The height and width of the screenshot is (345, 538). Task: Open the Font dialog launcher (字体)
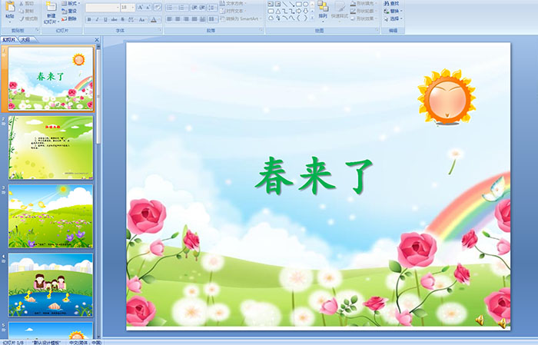click(x=160, y=30)
